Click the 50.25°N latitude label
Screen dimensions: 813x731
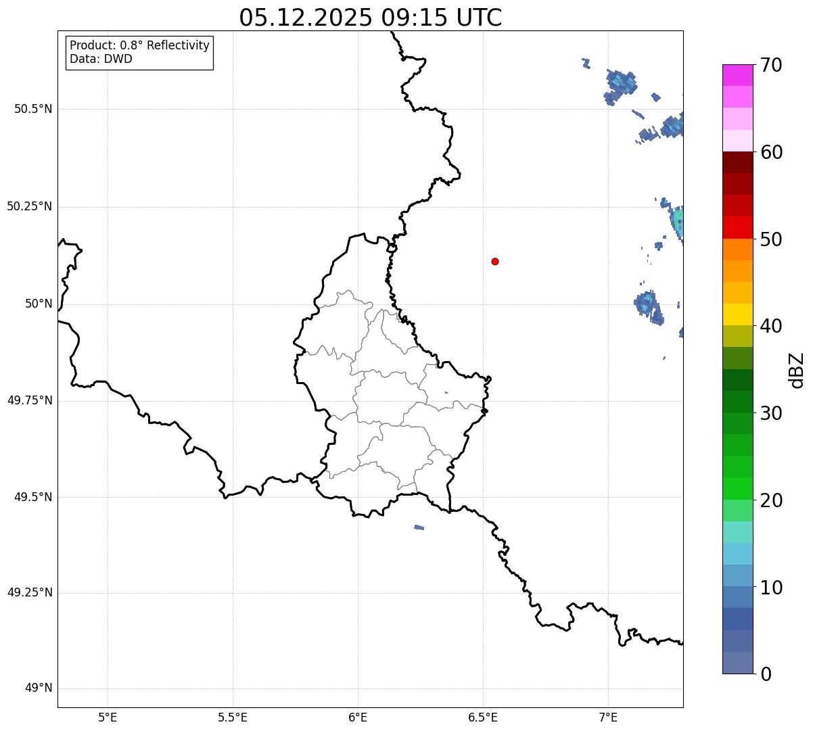pos(29,206)
